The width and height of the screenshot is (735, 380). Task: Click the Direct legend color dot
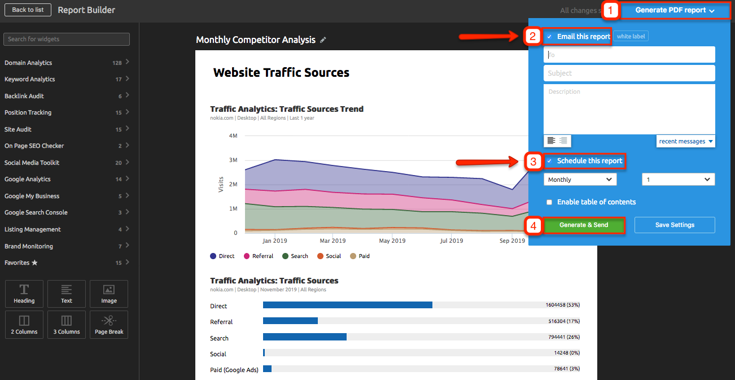pyautogui.click(x=213, y=256)
